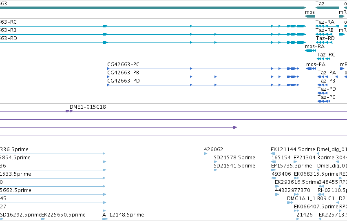The height and width of the screenshot is (221, 347).
Task: Click the EST label 348455
Action: (328, 182)
